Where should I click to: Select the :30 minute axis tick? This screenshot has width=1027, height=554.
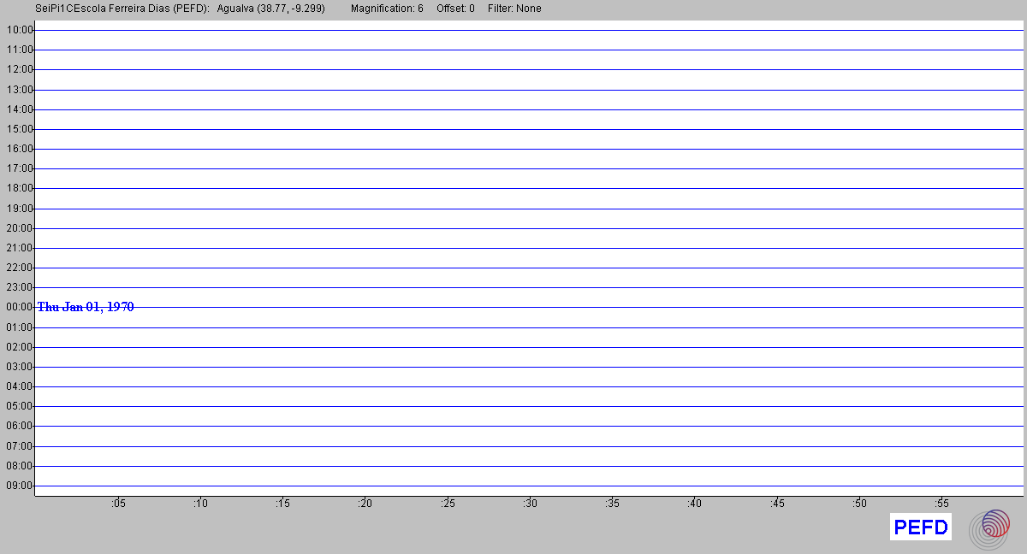point(530,504)
